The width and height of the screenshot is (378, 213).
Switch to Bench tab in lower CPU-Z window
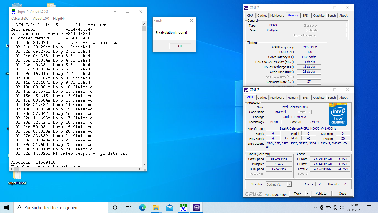pyautogui.click(x=332, y=98)
